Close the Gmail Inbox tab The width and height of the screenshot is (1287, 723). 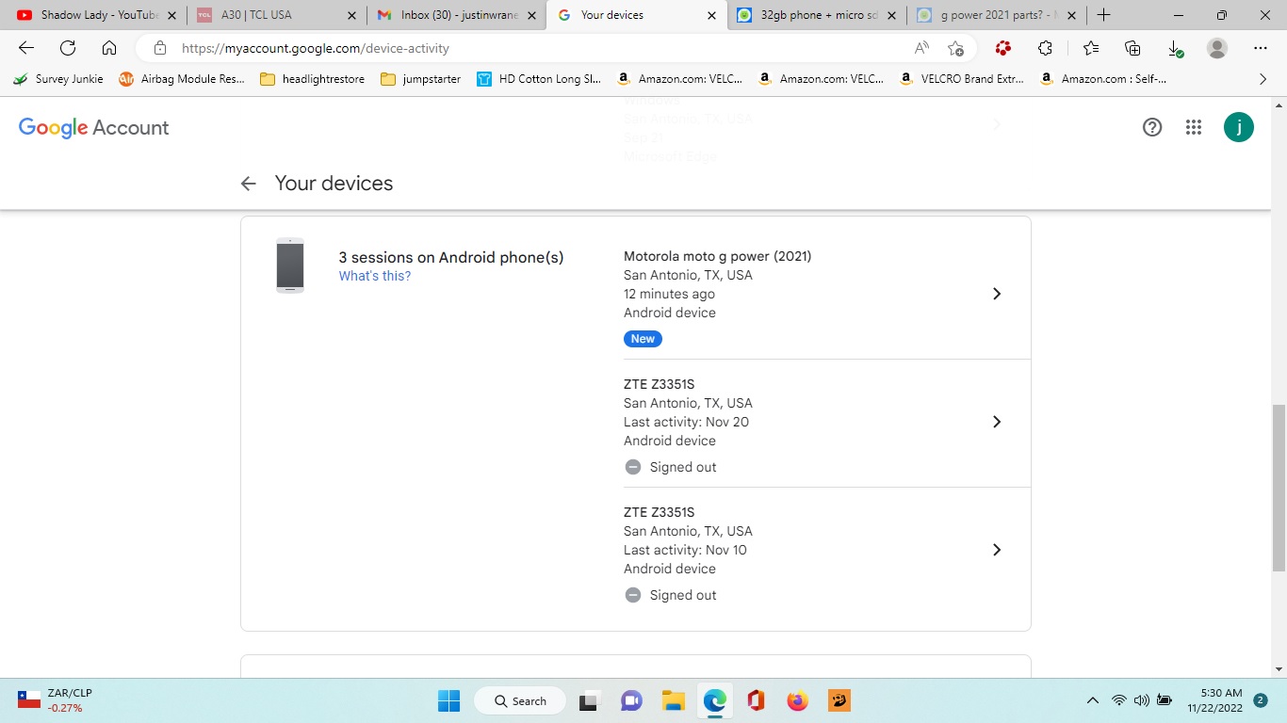(531, 15)
